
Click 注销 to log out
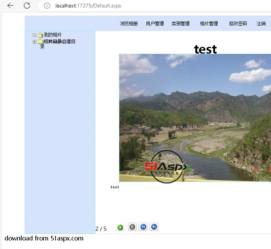tap(261, 23)
